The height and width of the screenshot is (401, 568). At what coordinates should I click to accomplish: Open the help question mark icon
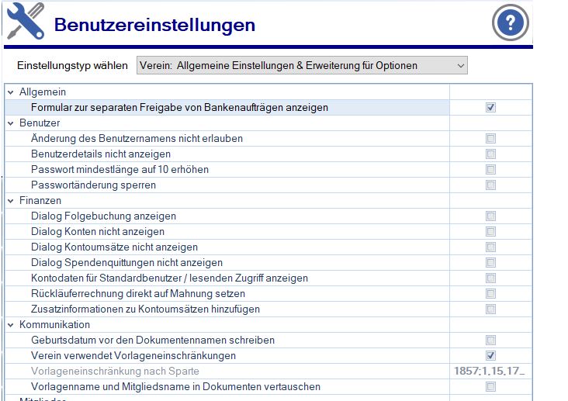coord(511,22)
